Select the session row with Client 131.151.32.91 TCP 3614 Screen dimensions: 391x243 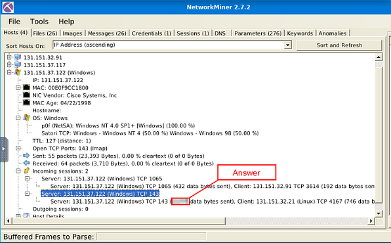pyautogui.click(x=212, y=186)
